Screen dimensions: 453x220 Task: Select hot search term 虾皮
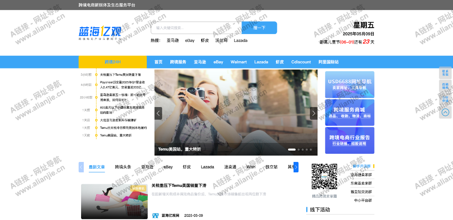(x=205, y=40)
